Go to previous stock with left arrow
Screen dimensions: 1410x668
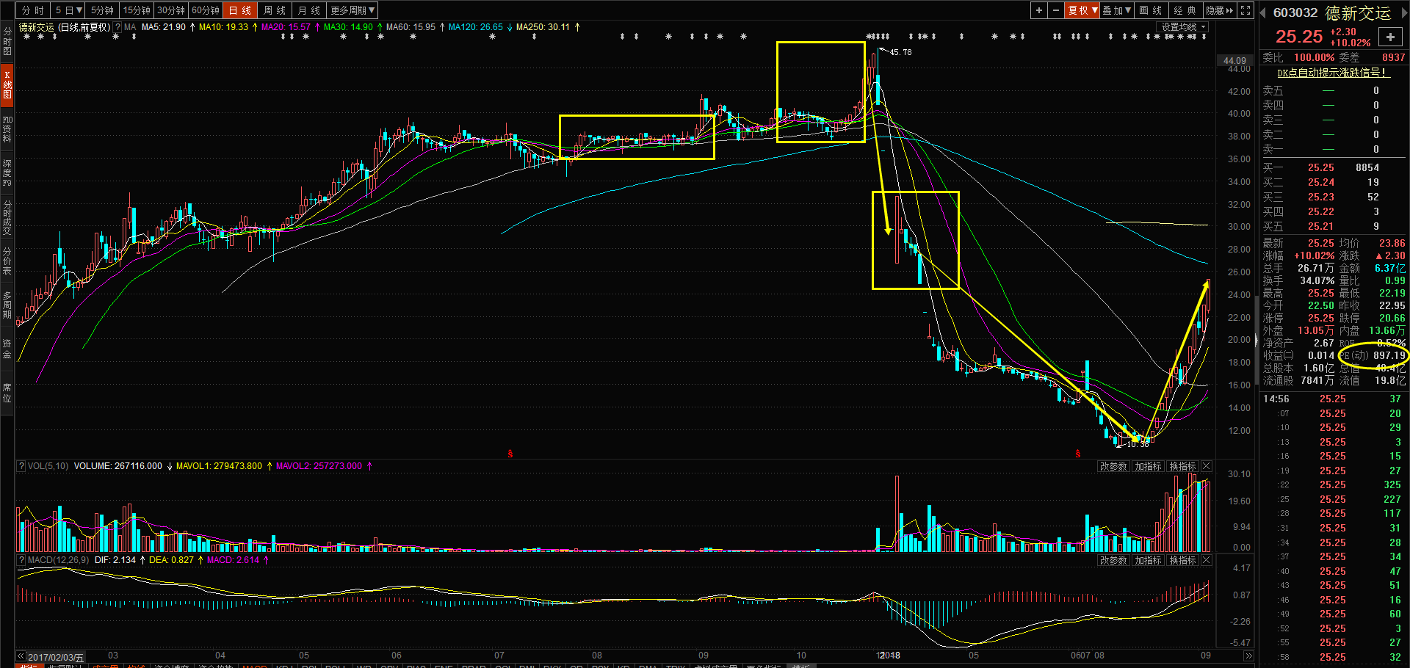coord(1264,12)
